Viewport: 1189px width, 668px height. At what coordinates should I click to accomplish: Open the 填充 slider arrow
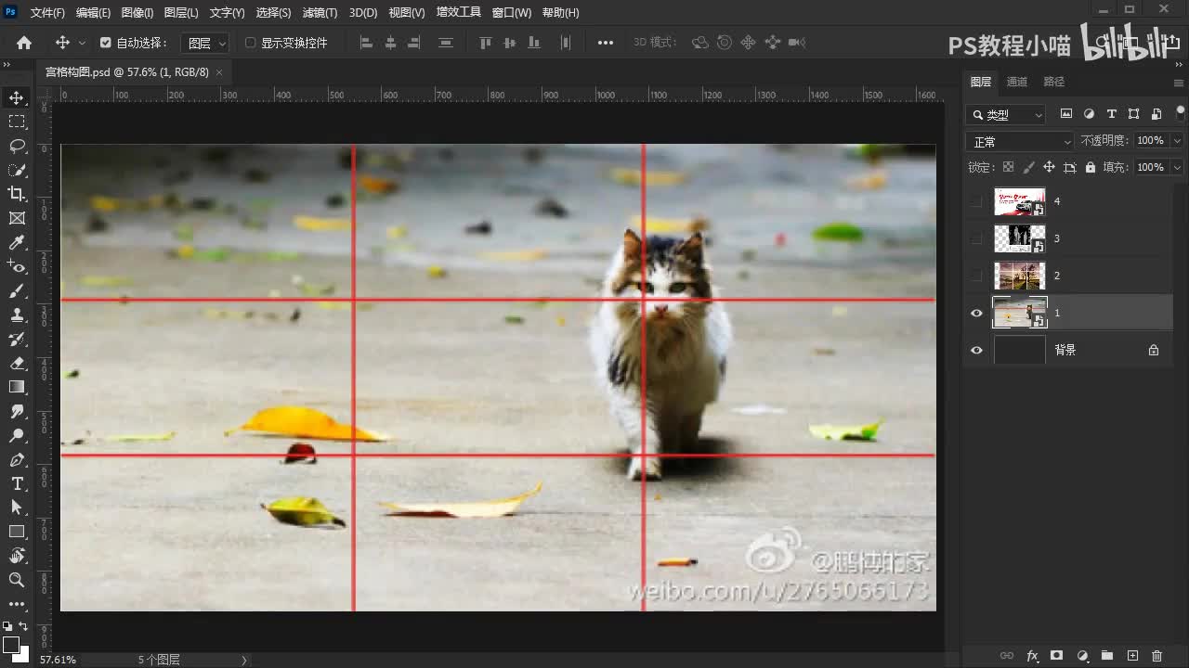pos(1177,167)
